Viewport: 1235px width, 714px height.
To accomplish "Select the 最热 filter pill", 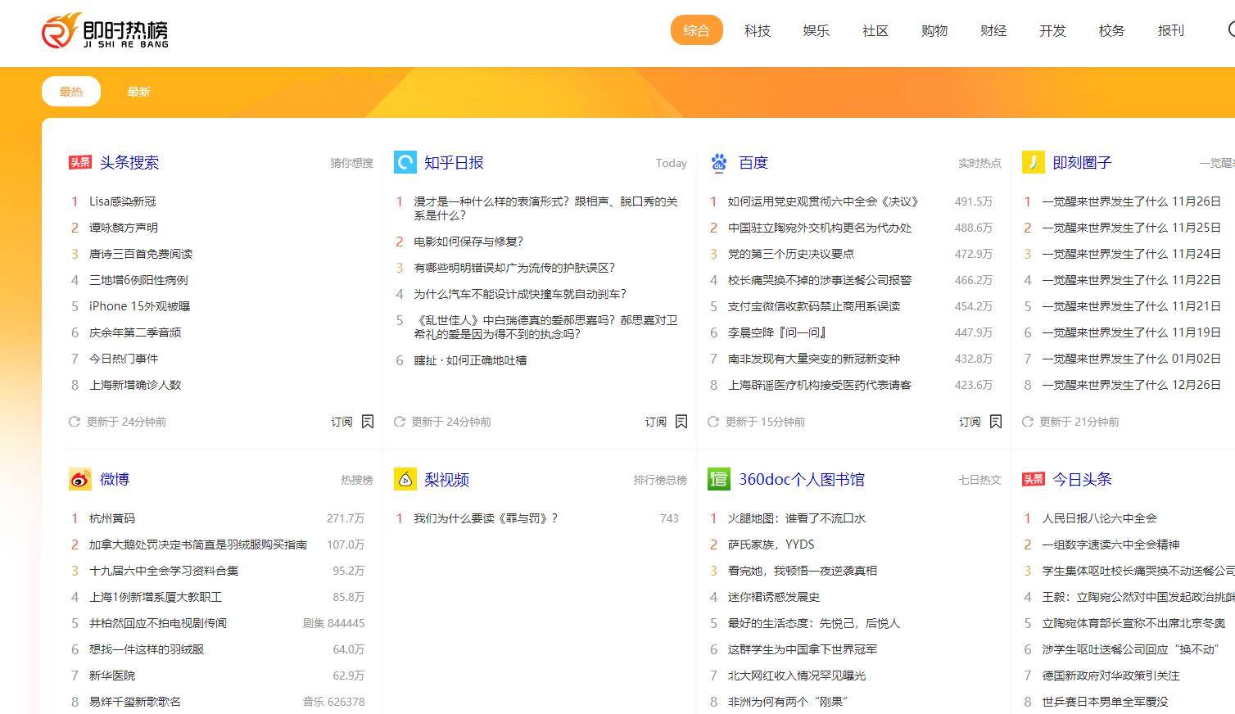I will (70, 91).
